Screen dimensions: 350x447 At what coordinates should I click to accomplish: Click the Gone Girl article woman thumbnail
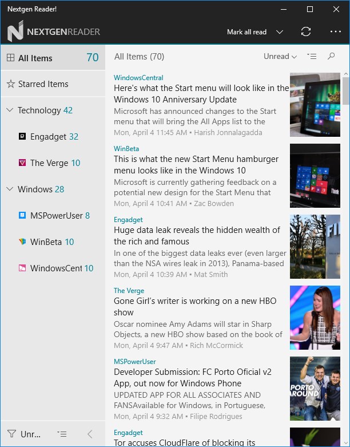click(x=315, y=318)
